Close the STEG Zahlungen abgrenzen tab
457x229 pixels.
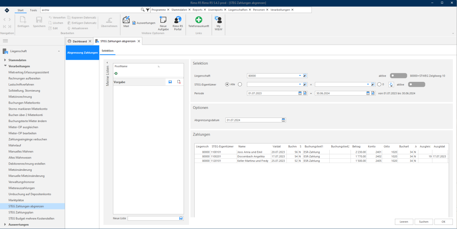click(x=139, y=41)
